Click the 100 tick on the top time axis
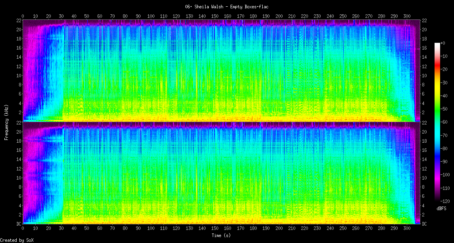 coord(151,16)
